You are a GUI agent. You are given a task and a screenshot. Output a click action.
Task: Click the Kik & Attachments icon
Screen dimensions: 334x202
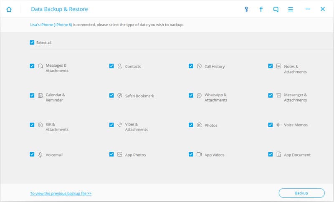click(x=40, y=125)
